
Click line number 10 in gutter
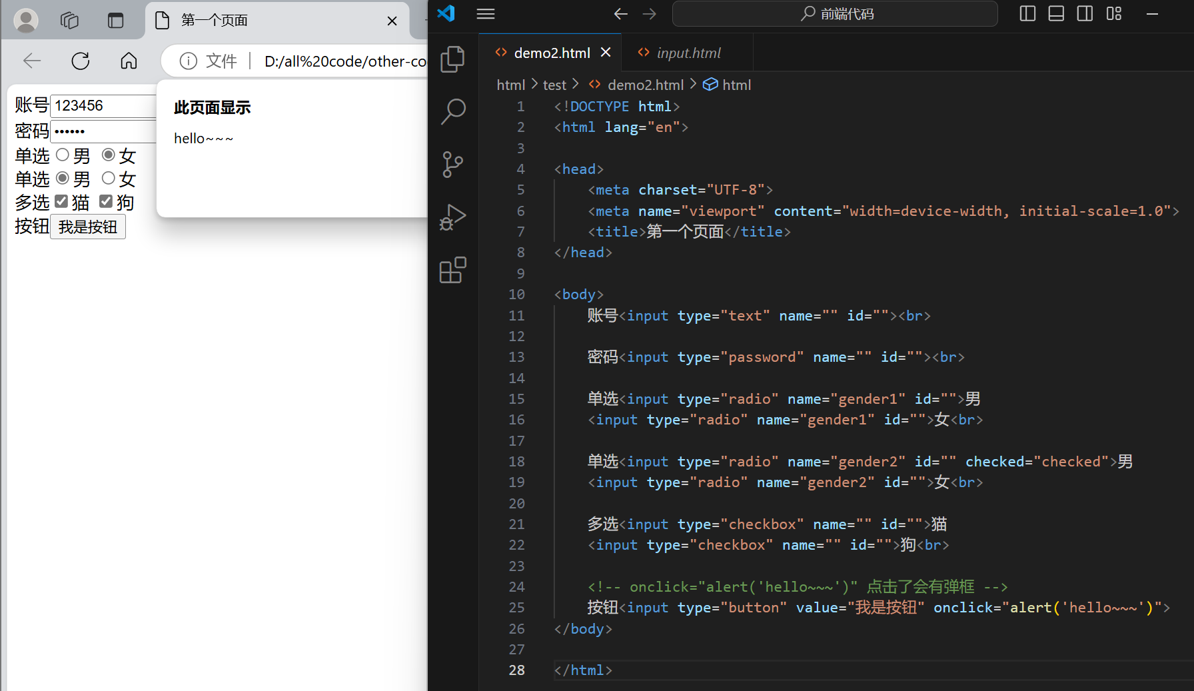pyautogui.click(x=516, y=295)
